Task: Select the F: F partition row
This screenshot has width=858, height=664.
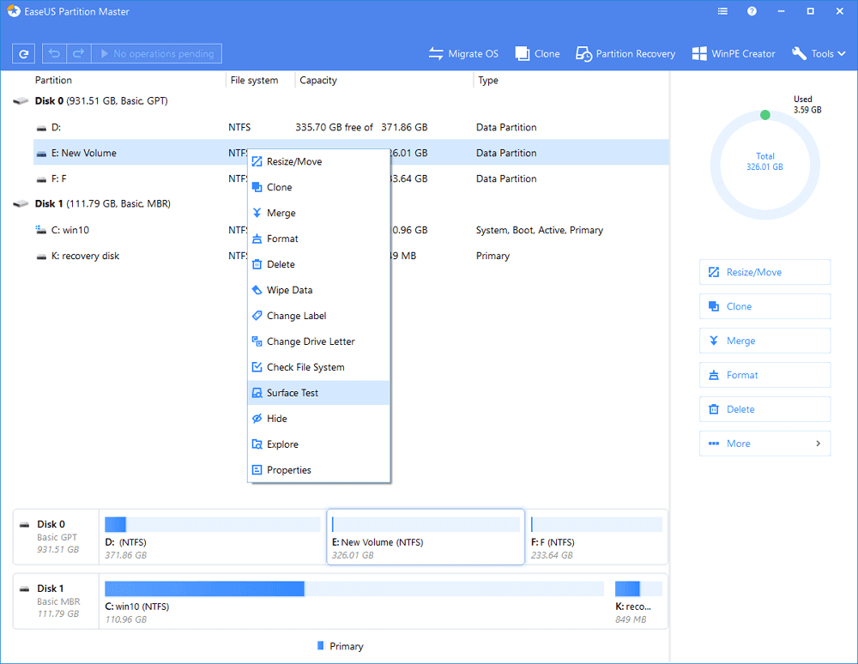Action: point(351,178)
